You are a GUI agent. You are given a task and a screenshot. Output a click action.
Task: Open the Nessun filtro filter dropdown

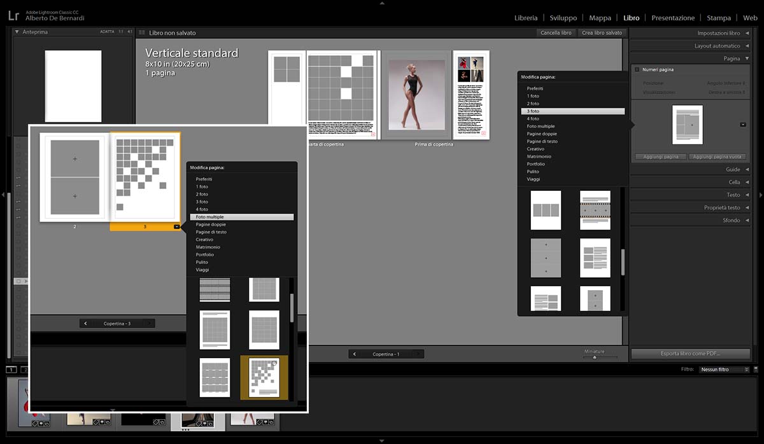[723, 370]
